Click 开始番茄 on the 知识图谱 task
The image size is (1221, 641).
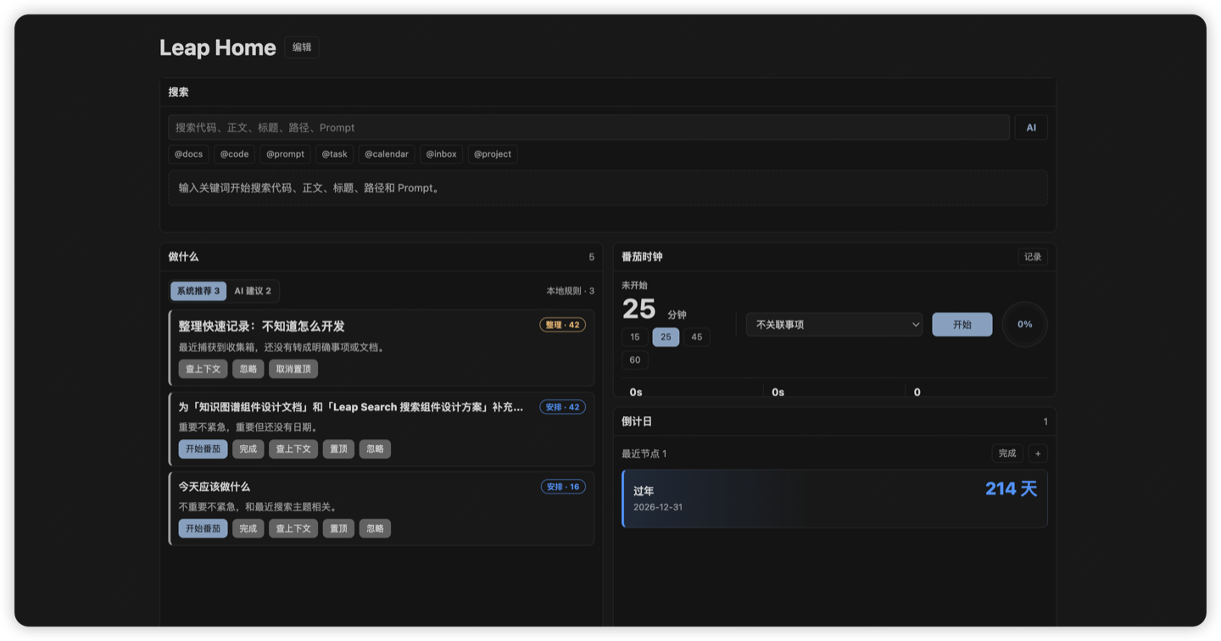pyautogui.click(x=203, y=449)
